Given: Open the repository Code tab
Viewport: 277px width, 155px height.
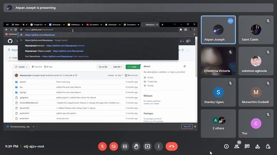Looking at the screenshot, I should pyautogui.click(x=13, y=58).
